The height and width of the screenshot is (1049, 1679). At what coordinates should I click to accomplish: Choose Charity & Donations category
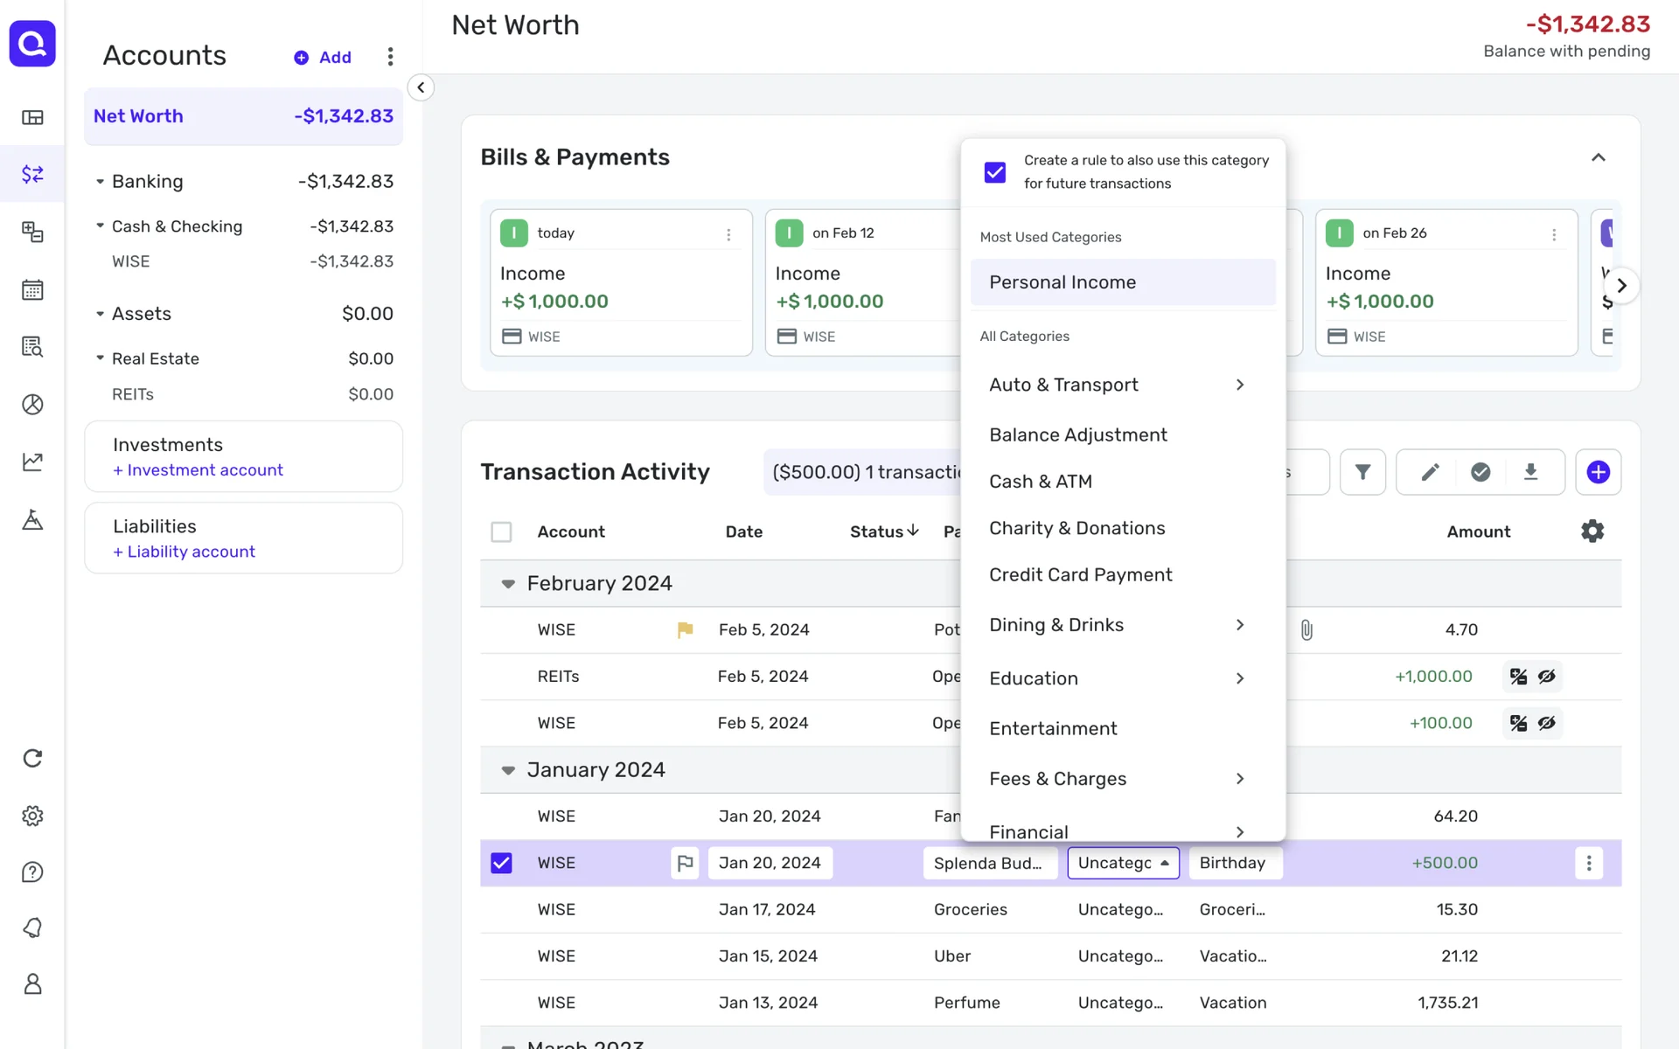pos(1076,528)
